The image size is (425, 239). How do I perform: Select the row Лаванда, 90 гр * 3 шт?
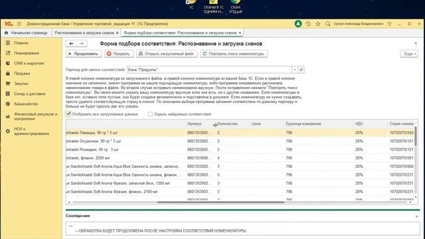[x=240, y=133]
